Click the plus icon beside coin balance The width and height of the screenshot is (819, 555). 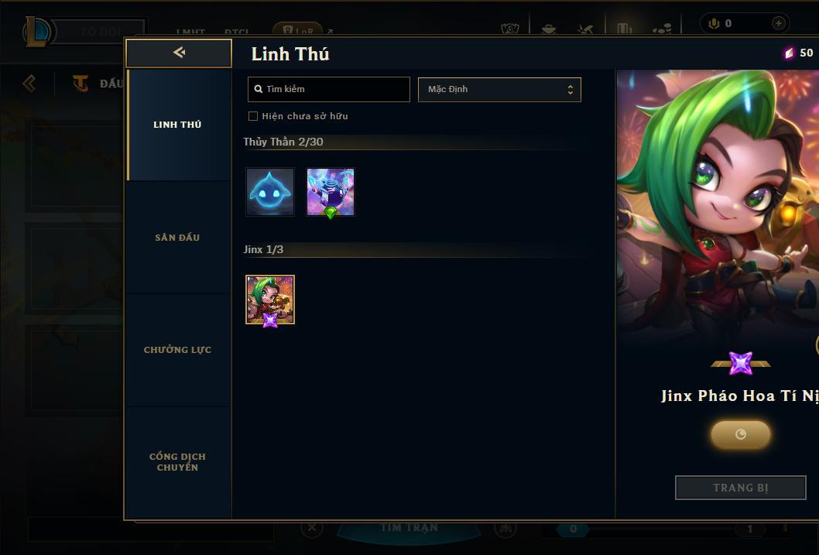pos(778,23)
